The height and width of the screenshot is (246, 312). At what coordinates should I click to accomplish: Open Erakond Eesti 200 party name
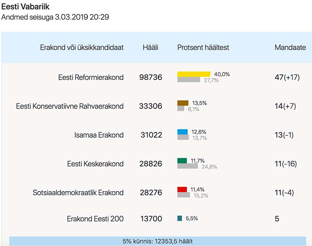tap(95, 219)
